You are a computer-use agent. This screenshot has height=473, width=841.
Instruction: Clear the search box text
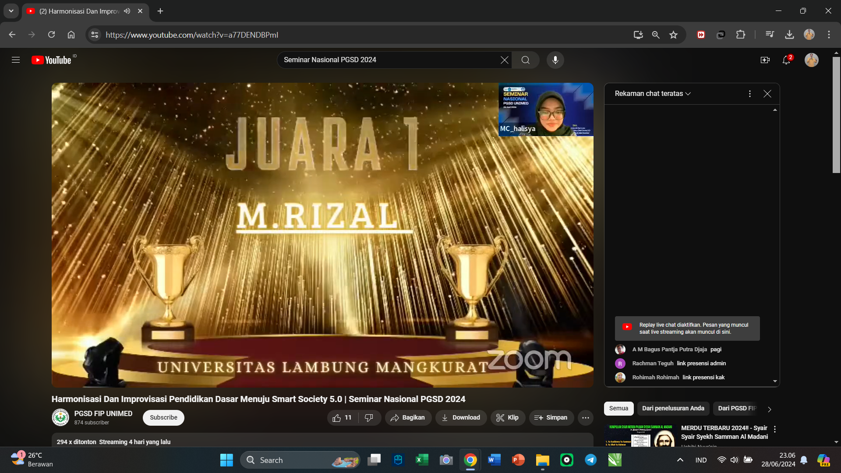tap(505, 60)
